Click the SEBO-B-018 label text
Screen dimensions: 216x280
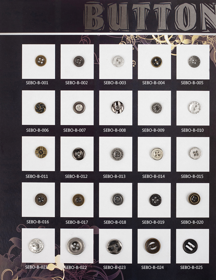115,222
